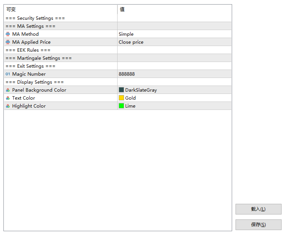
Task: Click the 值 column header
Action: 175,9
